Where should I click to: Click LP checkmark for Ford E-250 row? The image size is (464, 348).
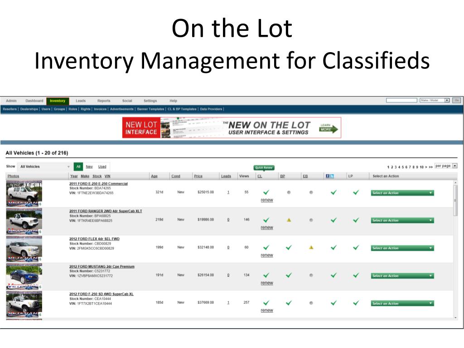coord(356,192)
